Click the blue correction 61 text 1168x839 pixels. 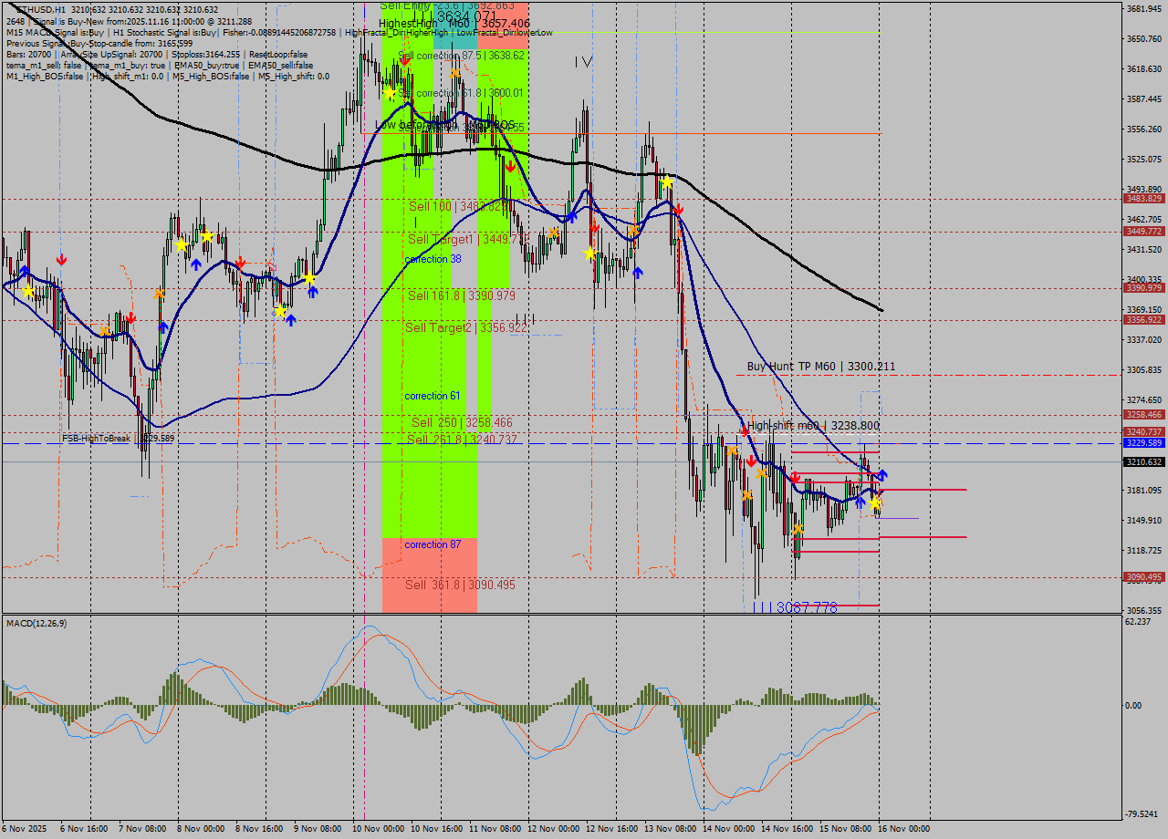432,396
